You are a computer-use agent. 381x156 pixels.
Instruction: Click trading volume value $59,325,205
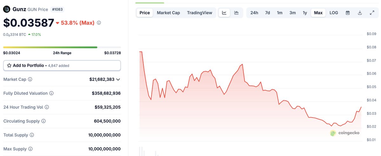click(108, 107)
